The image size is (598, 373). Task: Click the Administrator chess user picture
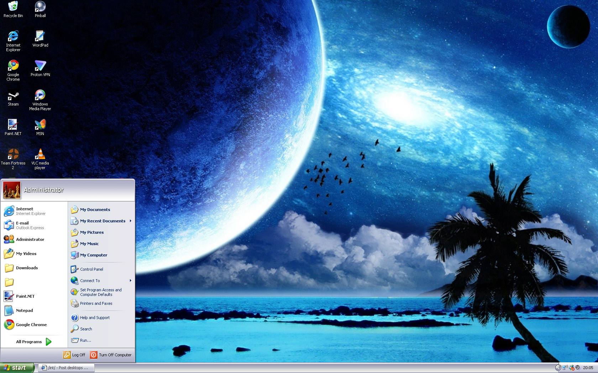(12, 190)
